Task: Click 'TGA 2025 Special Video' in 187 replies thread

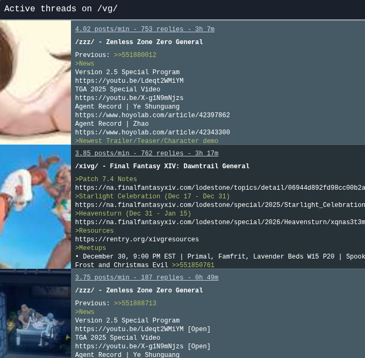Action: 118,338
